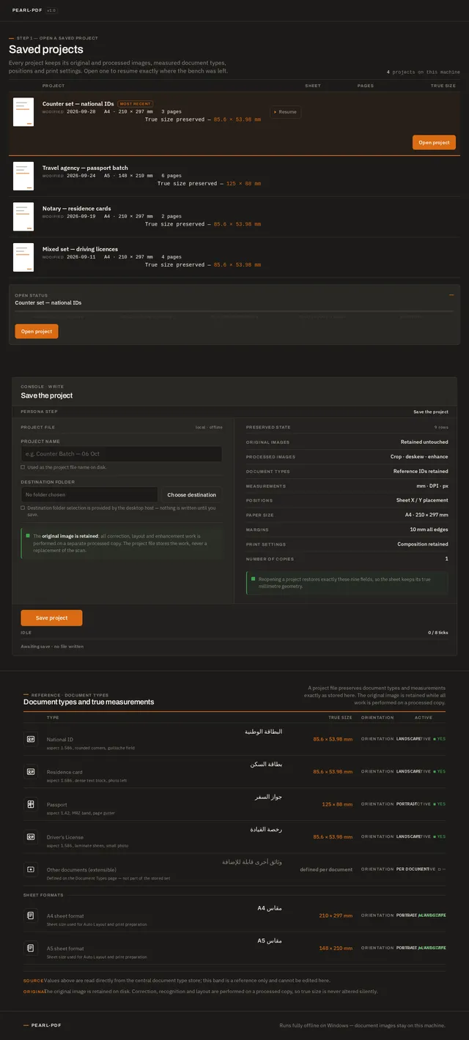Click the Open Status progress bar

point(234,311)
